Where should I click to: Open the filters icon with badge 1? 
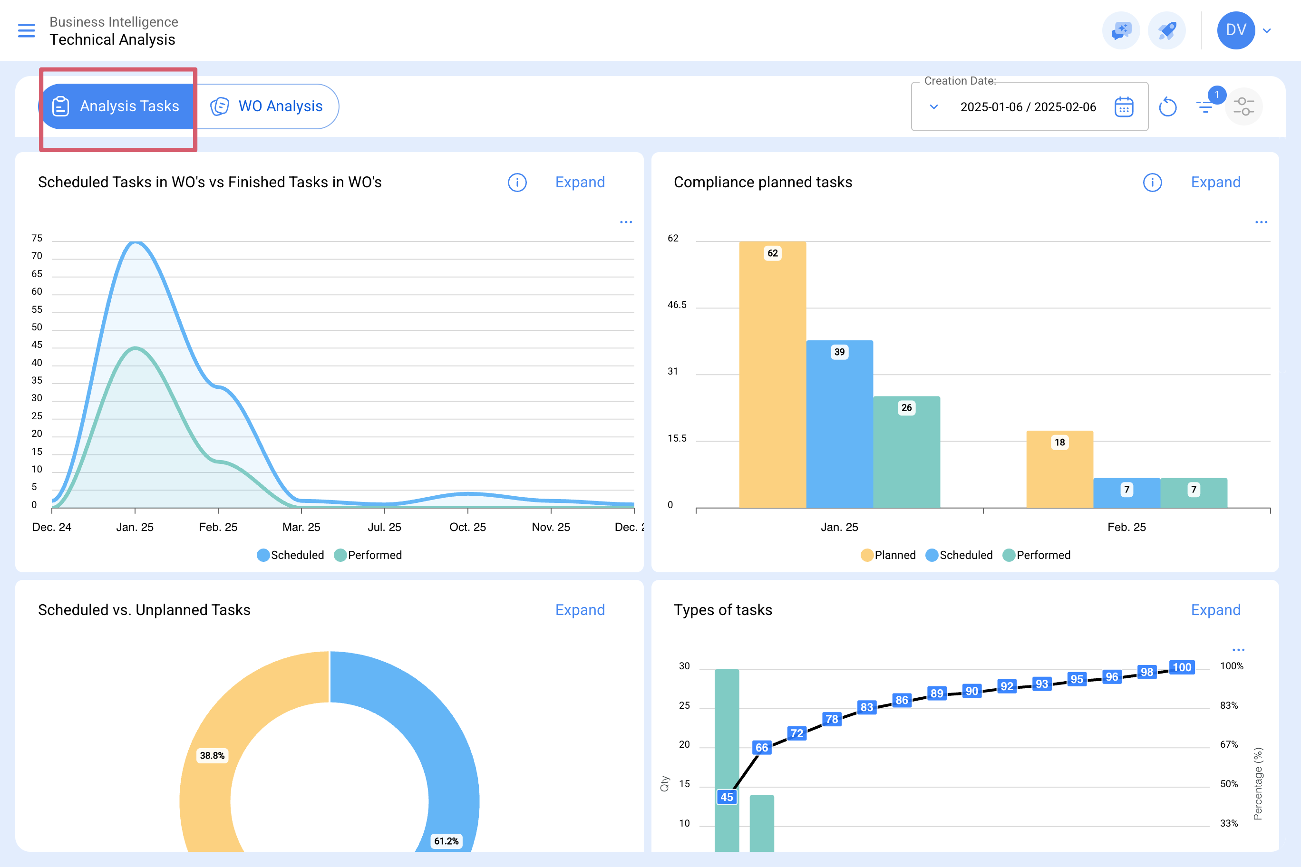point(1205,107)
